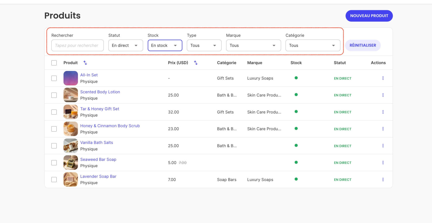Click the 23.00 price cell
This screenshot has height=223, width=432.
pyautogui.click(x=173, y=129)
